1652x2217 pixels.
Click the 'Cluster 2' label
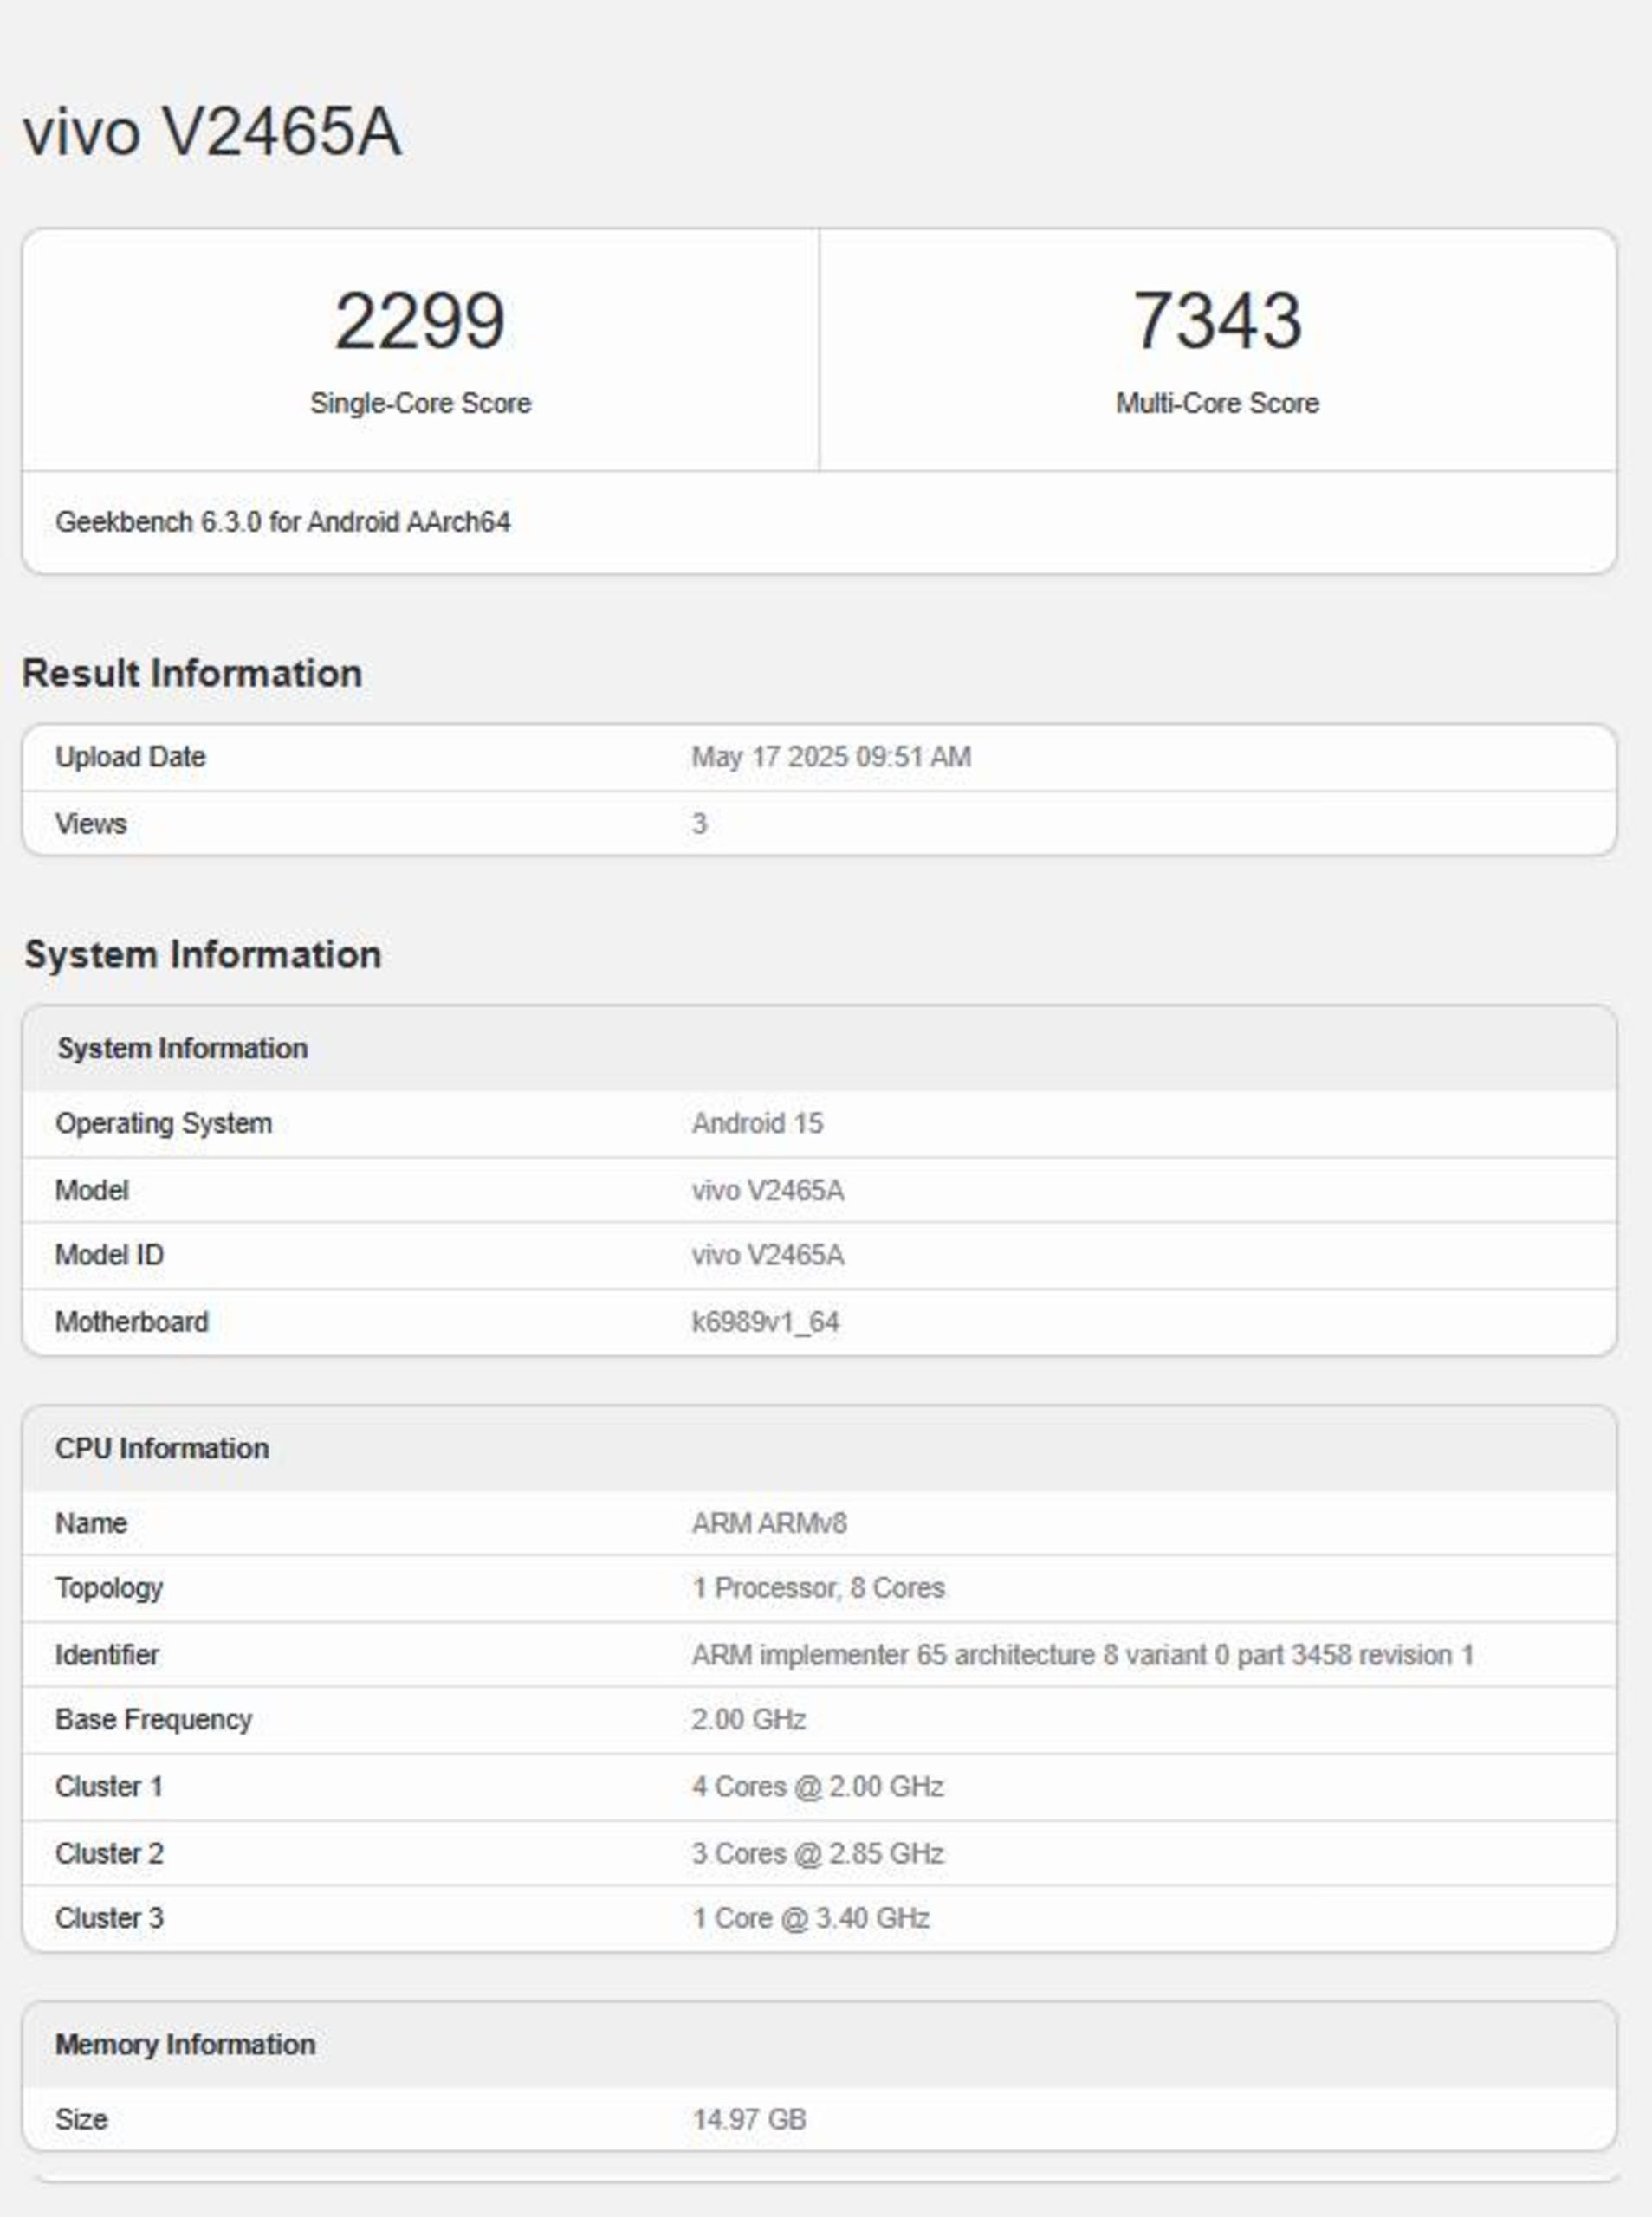tap(109, 1853)
